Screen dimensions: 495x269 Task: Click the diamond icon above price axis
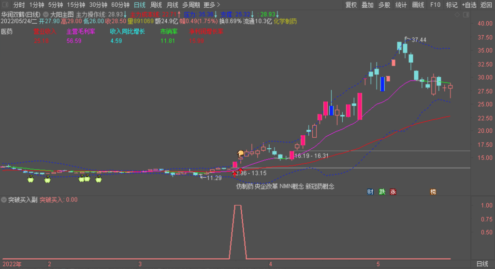coord(458,14)
